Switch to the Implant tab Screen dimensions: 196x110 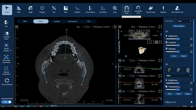(57, 21)
